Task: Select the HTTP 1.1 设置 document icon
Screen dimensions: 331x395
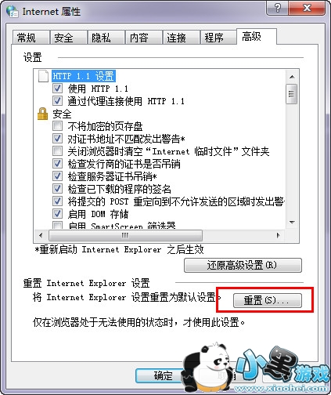Action: [43, 76]
